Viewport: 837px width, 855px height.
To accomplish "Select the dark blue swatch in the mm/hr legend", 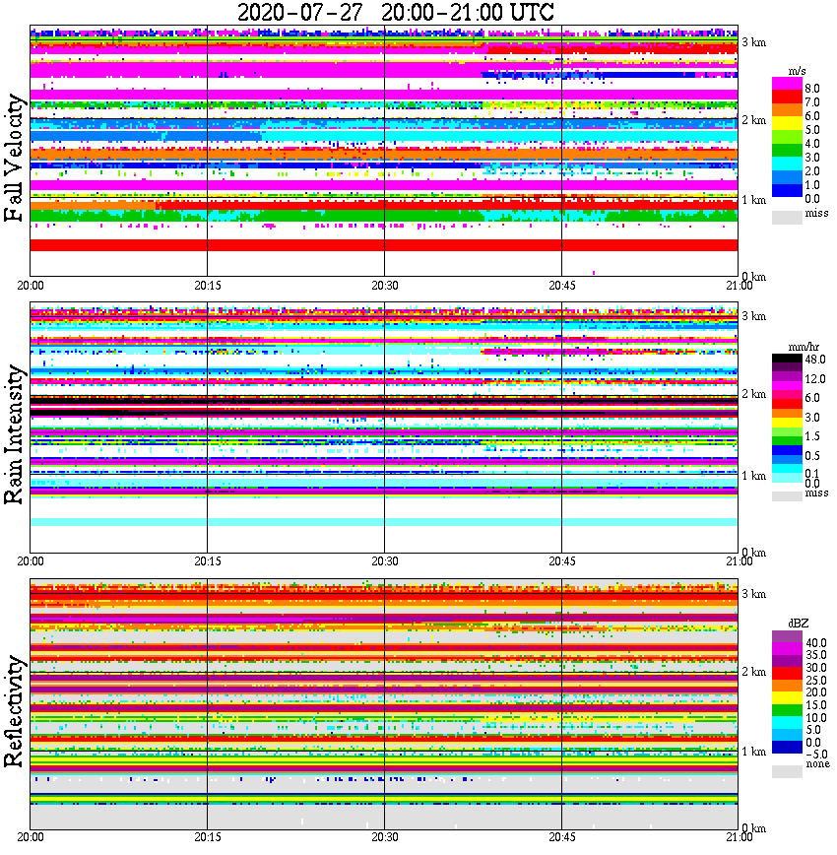I will (788, 450).
